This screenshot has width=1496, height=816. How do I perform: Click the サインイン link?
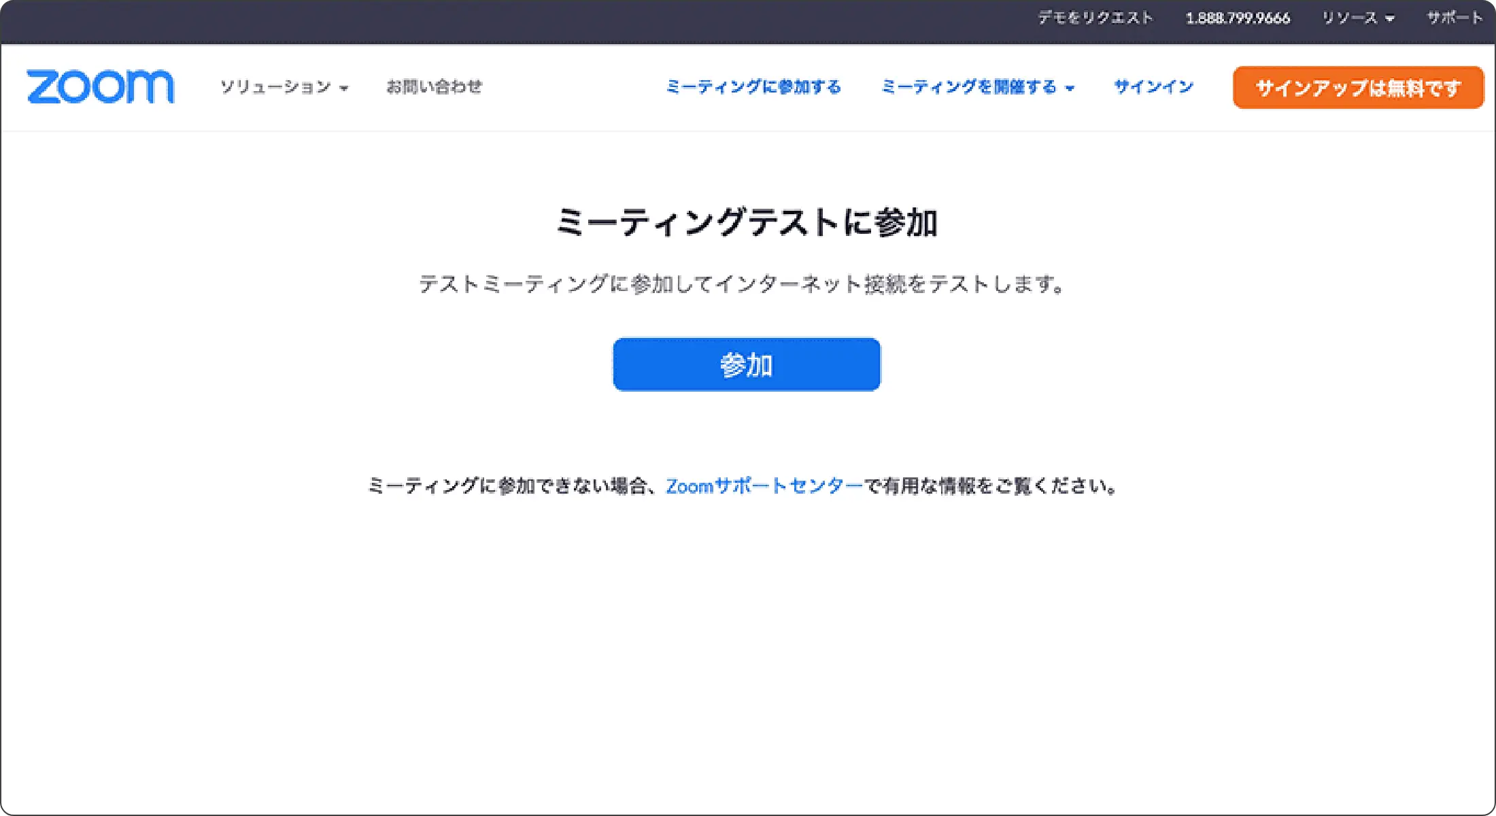(1153, 86)
